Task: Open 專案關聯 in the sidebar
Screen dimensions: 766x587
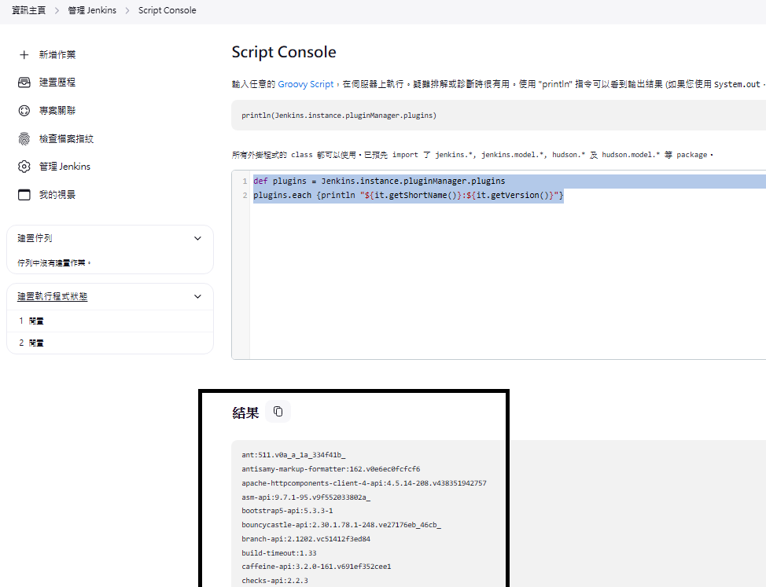Action: pos(57,111)
